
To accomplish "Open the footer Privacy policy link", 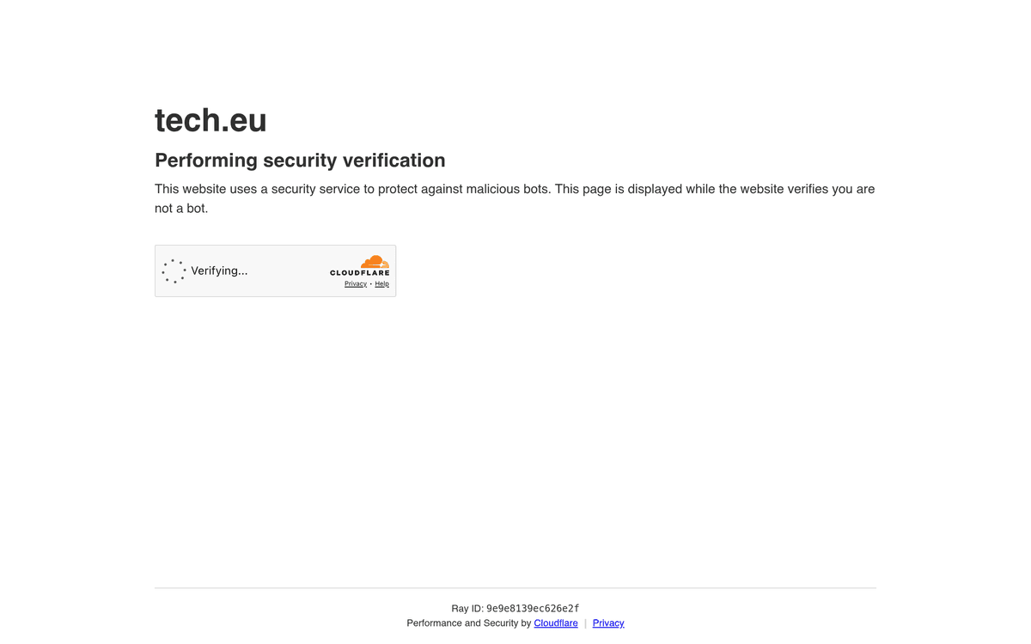I will tap(607, 623).
